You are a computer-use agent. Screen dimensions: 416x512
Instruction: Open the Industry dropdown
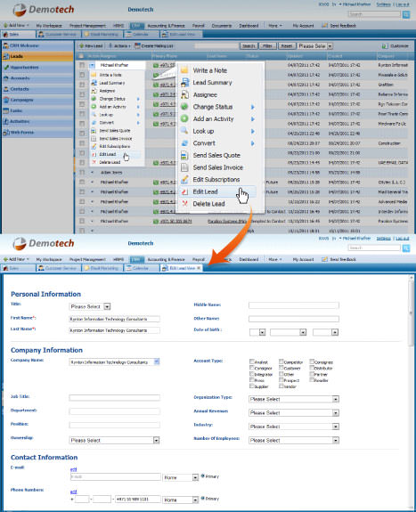(x=293, y=427)
